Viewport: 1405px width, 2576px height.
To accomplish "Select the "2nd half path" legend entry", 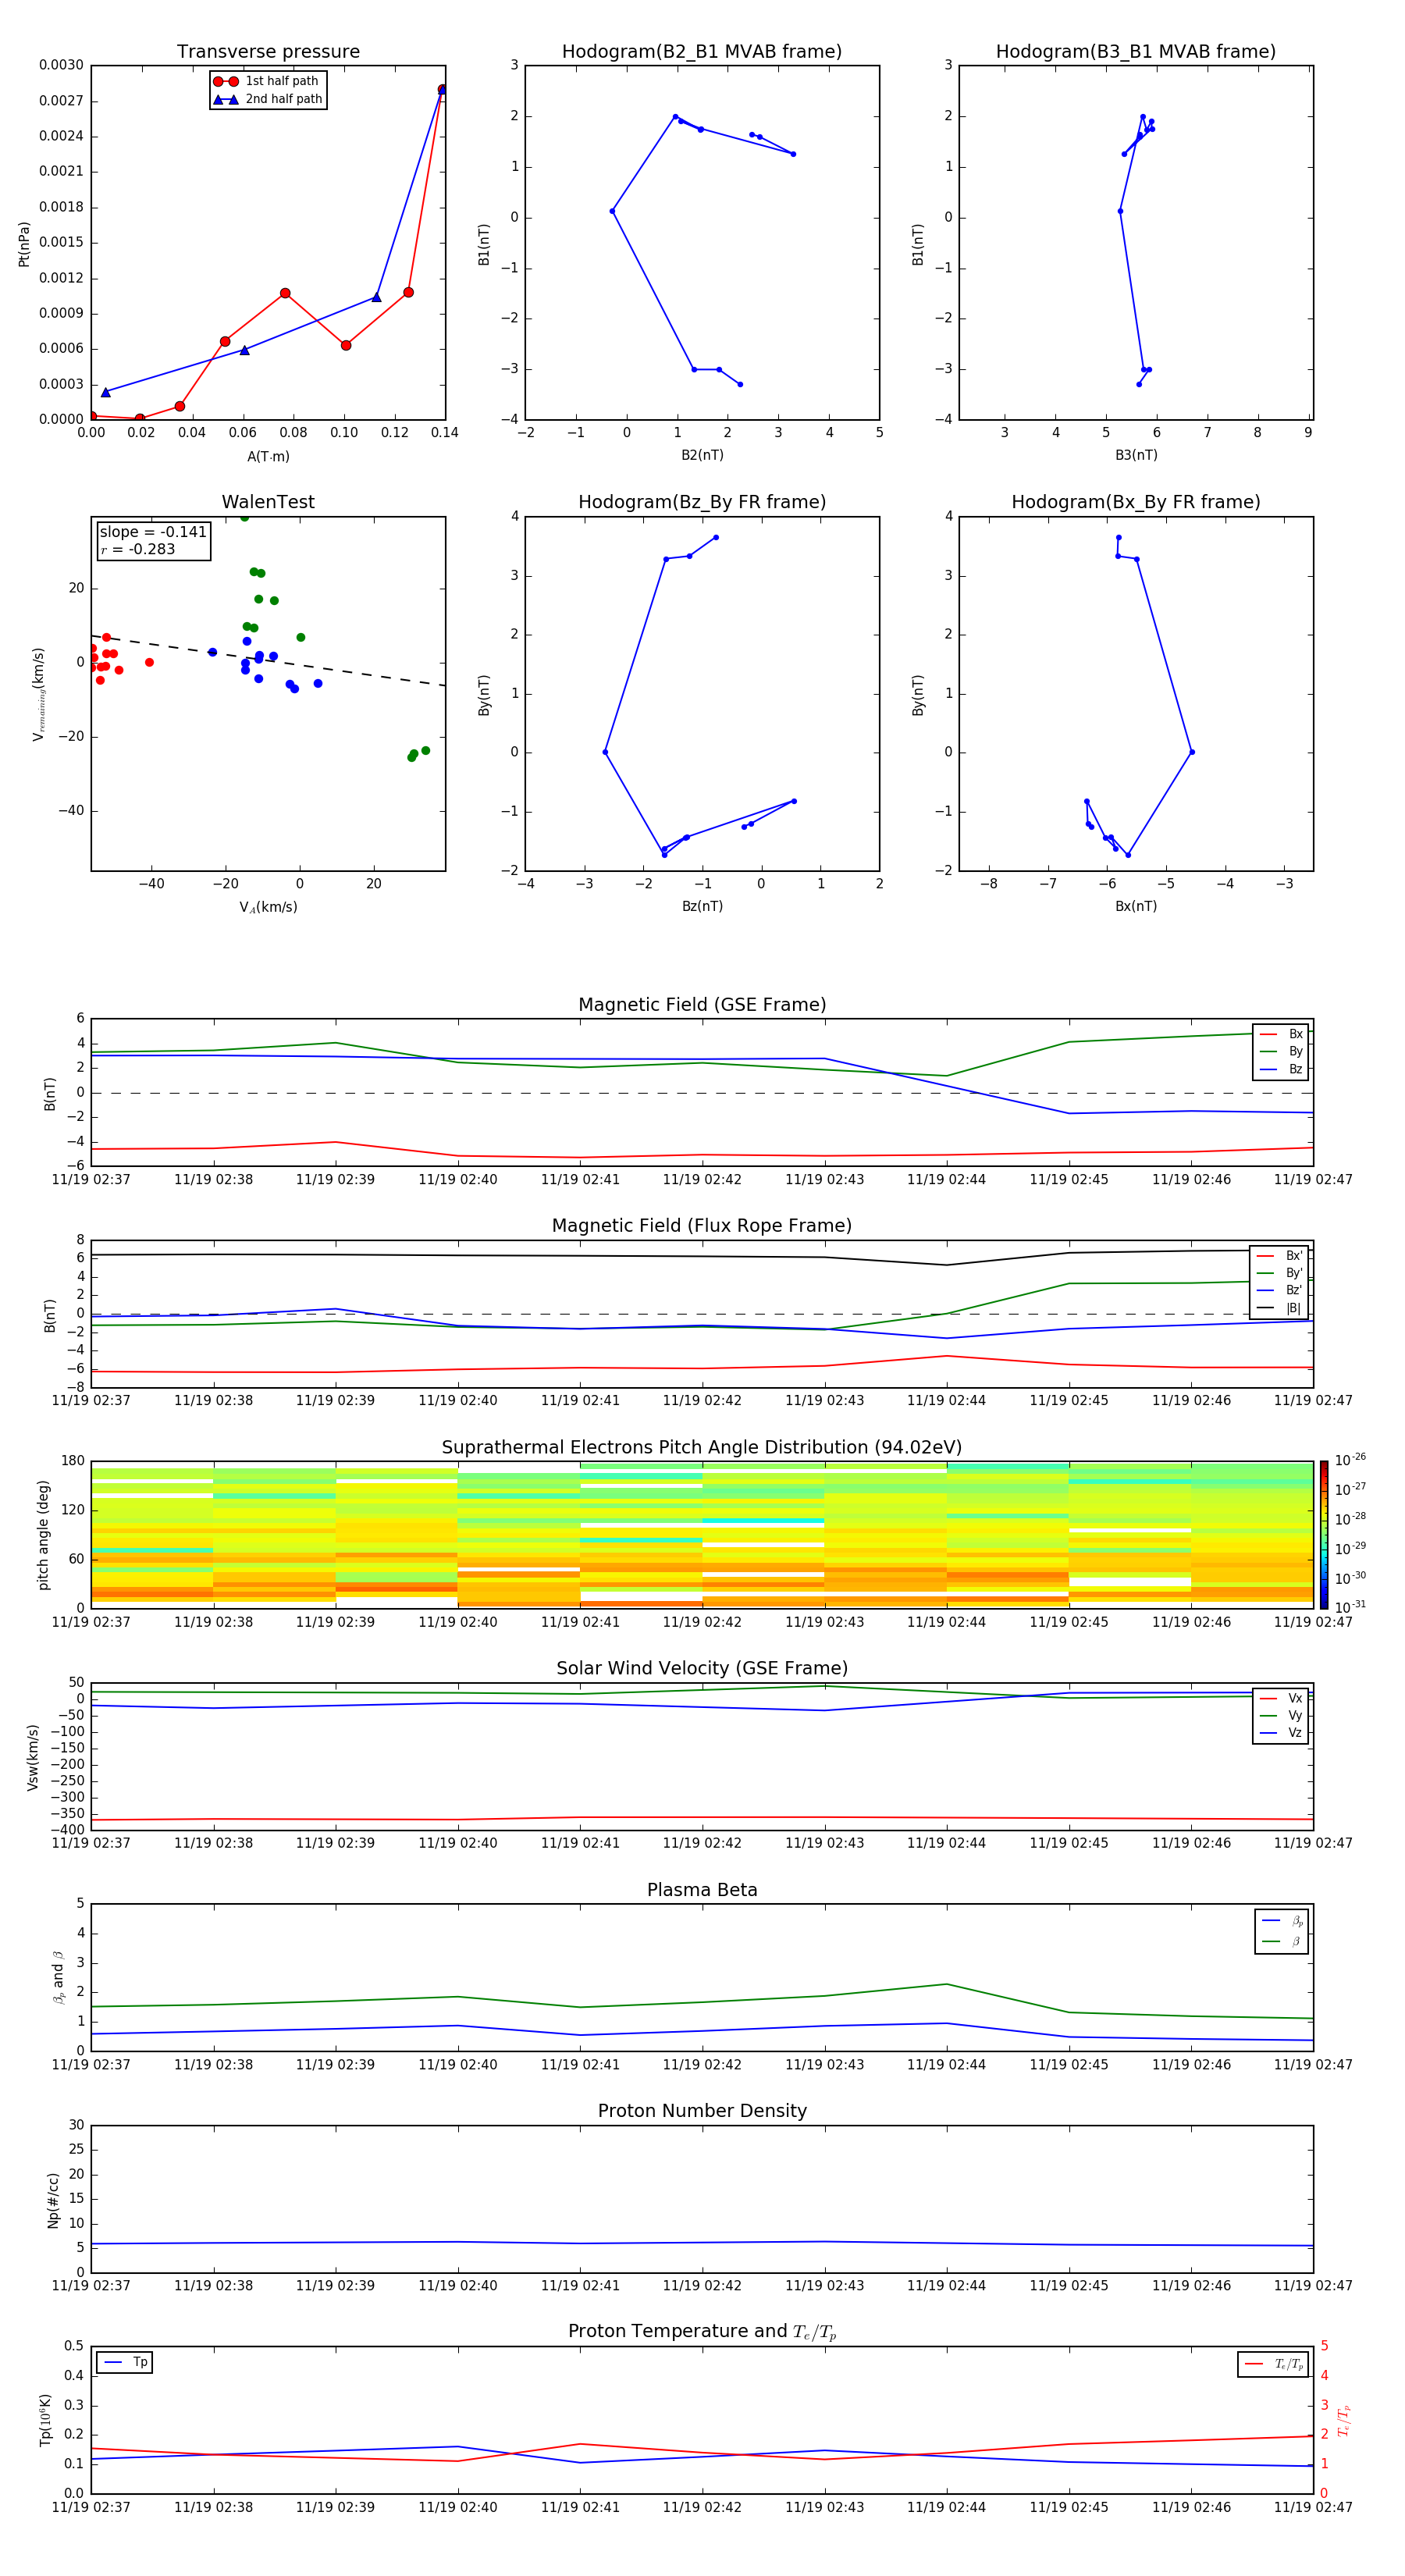I will click(268, 99).
